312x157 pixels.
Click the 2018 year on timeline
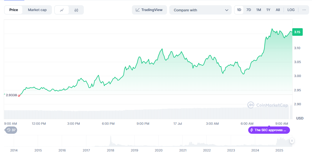coord(110,150)
